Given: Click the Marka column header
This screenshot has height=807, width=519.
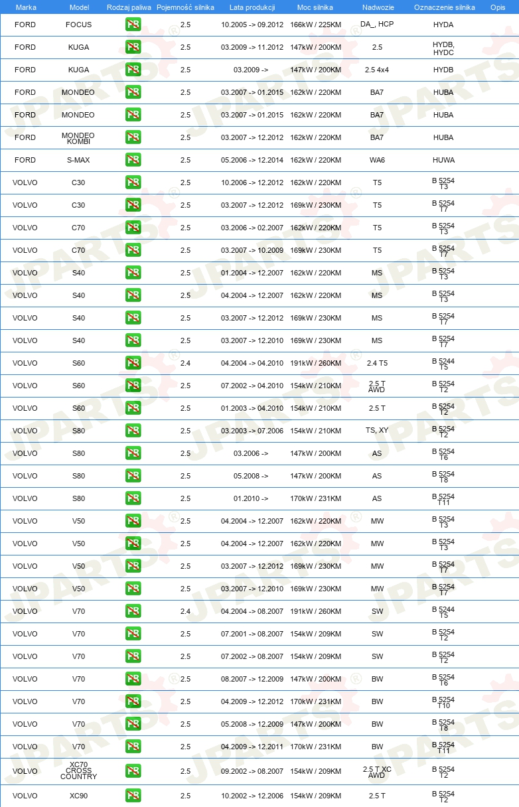Looking at the screenshot, I should pyautogui.click(x=26, y=7).
